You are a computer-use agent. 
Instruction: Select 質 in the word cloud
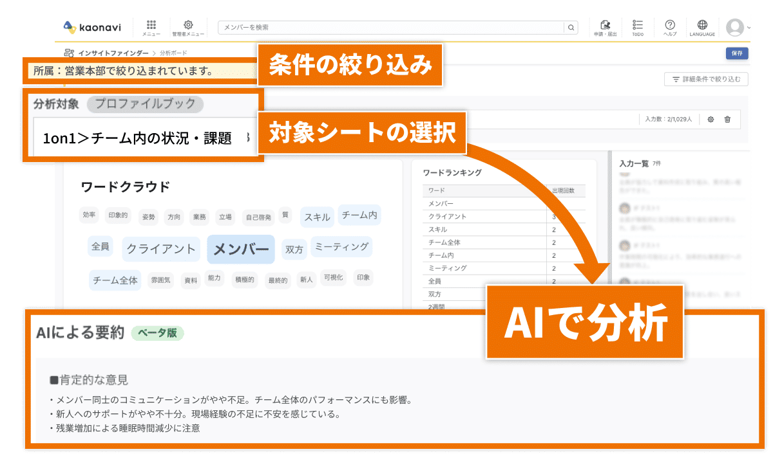[x=285, y=215]
